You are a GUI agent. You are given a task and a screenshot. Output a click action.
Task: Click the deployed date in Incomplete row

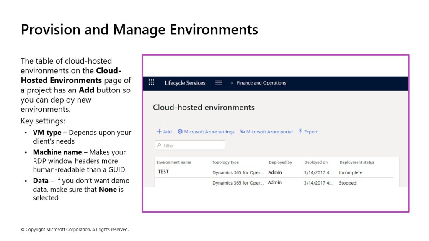(x=319, y=173)
